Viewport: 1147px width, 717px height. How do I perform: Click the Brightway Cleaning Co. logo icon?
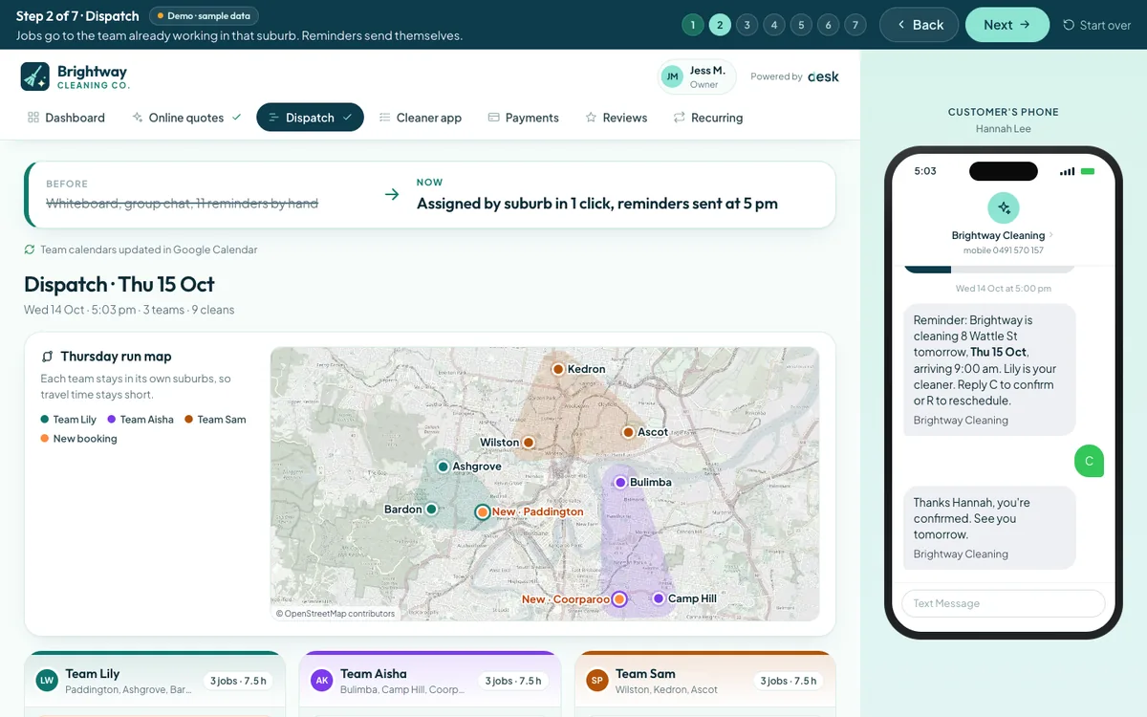coord(35,76)
